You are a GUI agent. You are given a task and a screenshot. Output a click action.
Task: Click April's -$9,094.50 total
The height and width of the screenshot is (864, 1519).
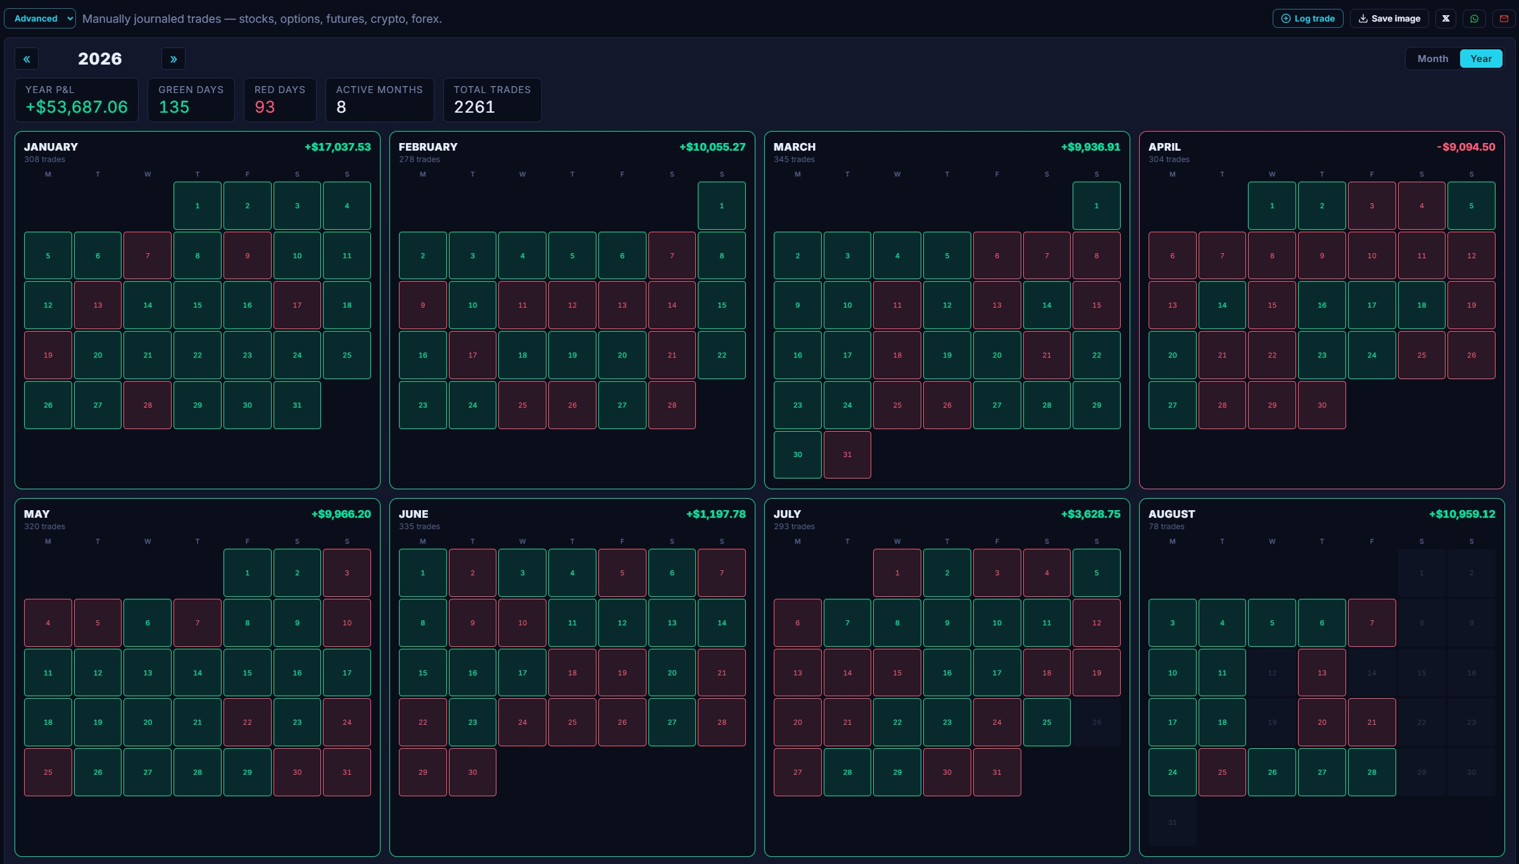tap(1466, 147)
